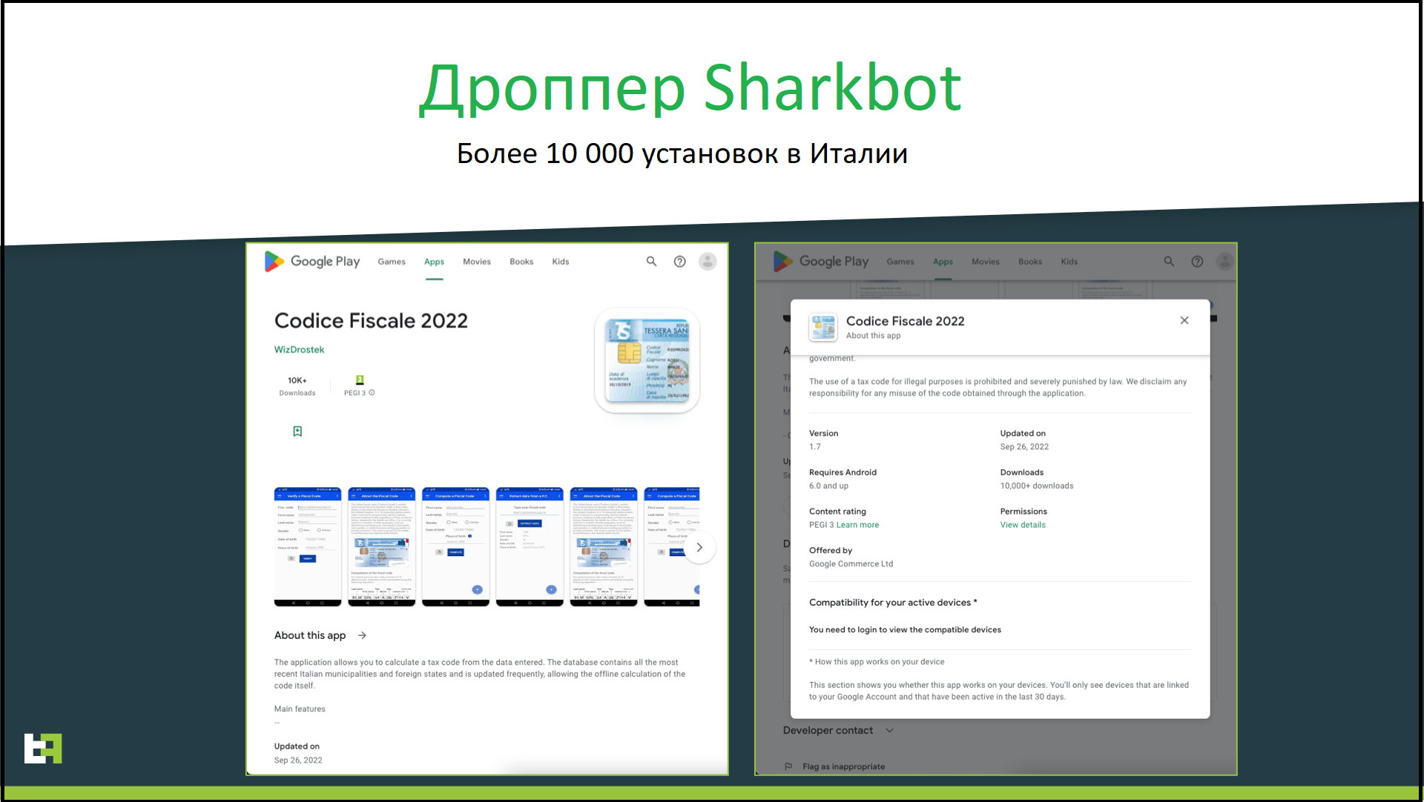Click the flag icon beside Flag as inappropriate
Viewport: 1424px width, 802px height.
pyautogui.click(x=788, y=766)
